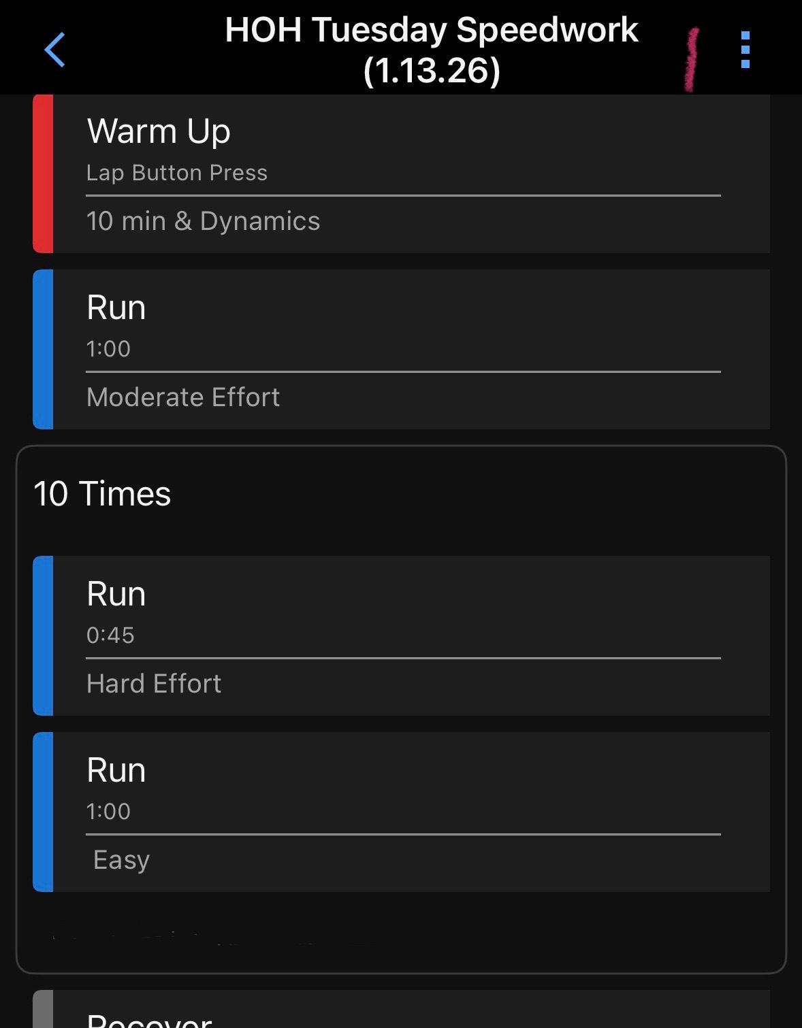
Task: Open the Easy Run step title
Action: (x=116, y=770)
